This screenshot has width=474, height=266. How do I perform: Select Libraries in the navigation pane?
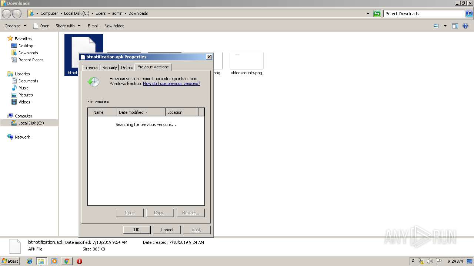[22, 74]
